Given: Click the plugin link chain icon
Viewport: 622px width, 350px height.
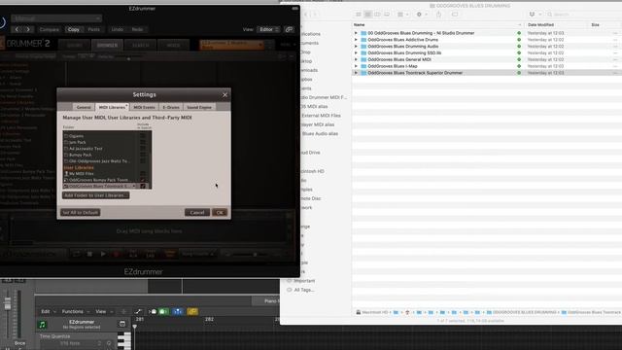Looking at the screenshot, I should click(x=290, y=29).
